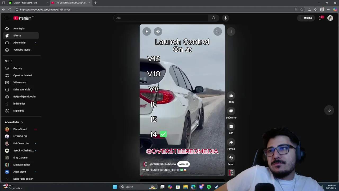This screenshot has width=339, height=191.
Task: Open the SeeOk - Clash Ro... channel
Action: click(x=21, y=150)
